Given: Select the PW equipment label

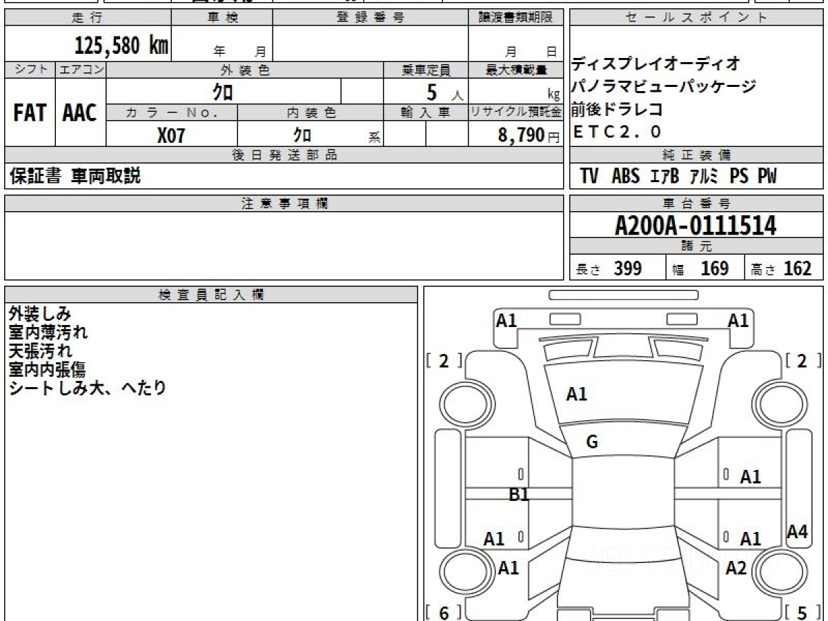Looking at the screenshot, I should tap(768, 177).
